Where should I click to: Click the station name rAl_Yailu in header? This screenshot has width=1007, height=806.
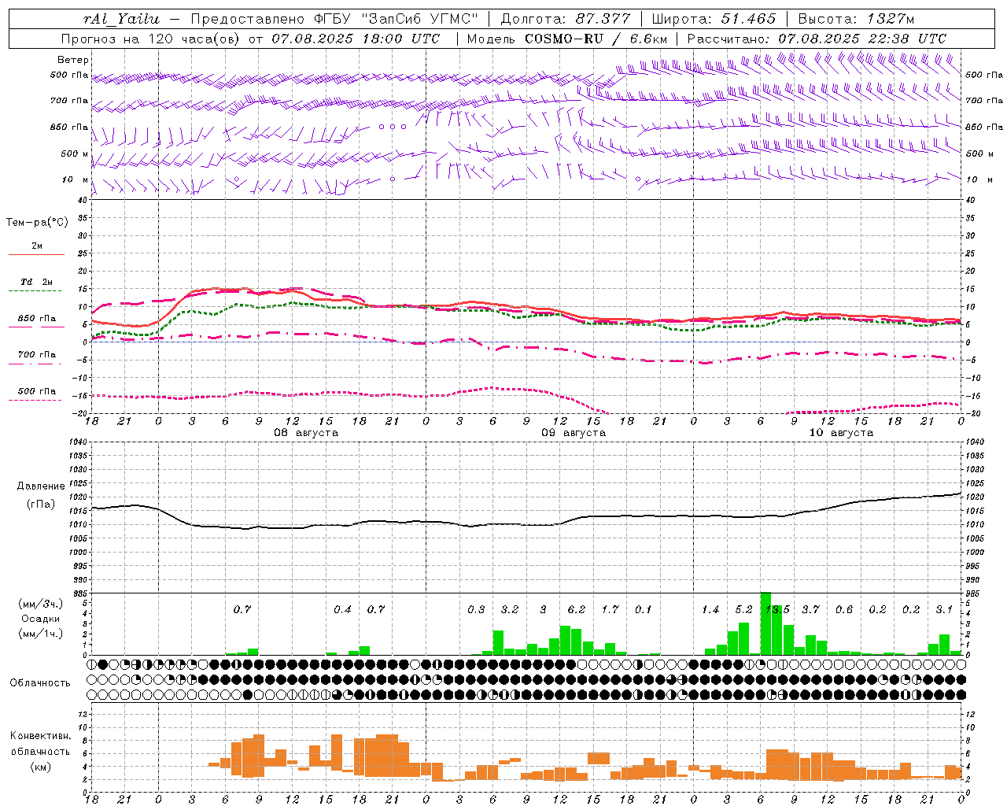point(121,19)
